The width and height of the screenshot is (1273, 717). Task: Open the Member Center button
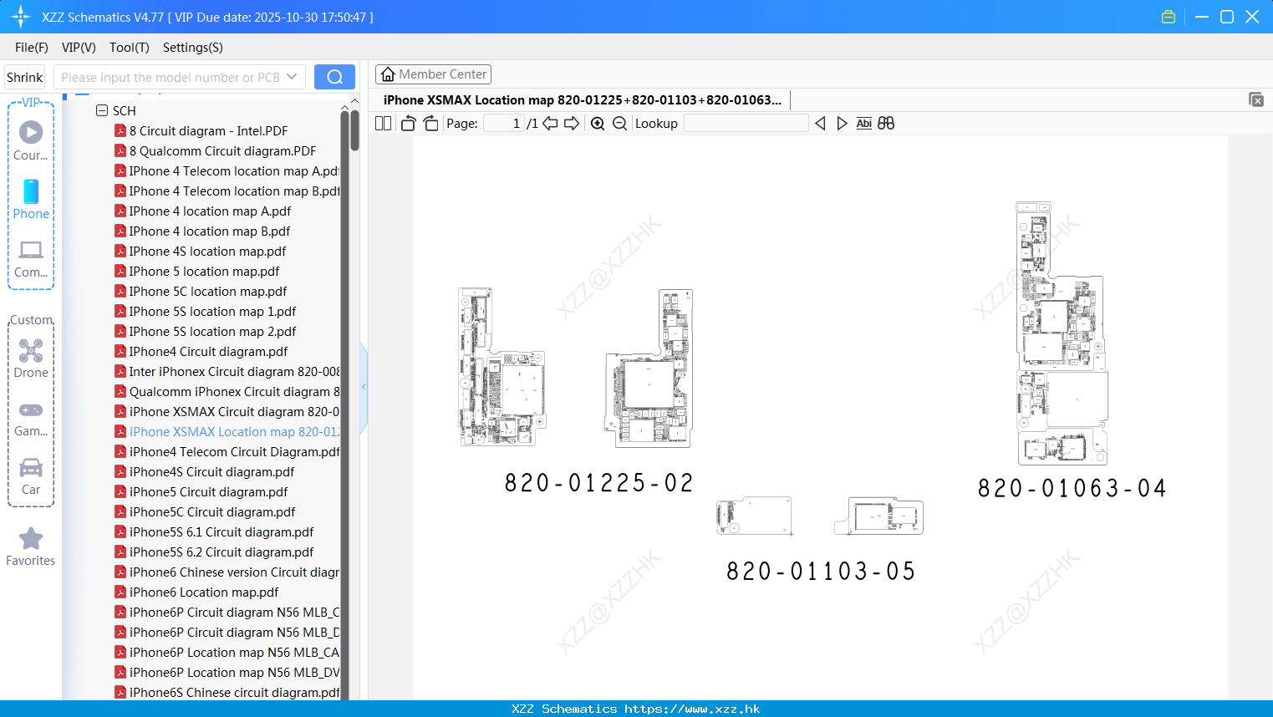433,74
